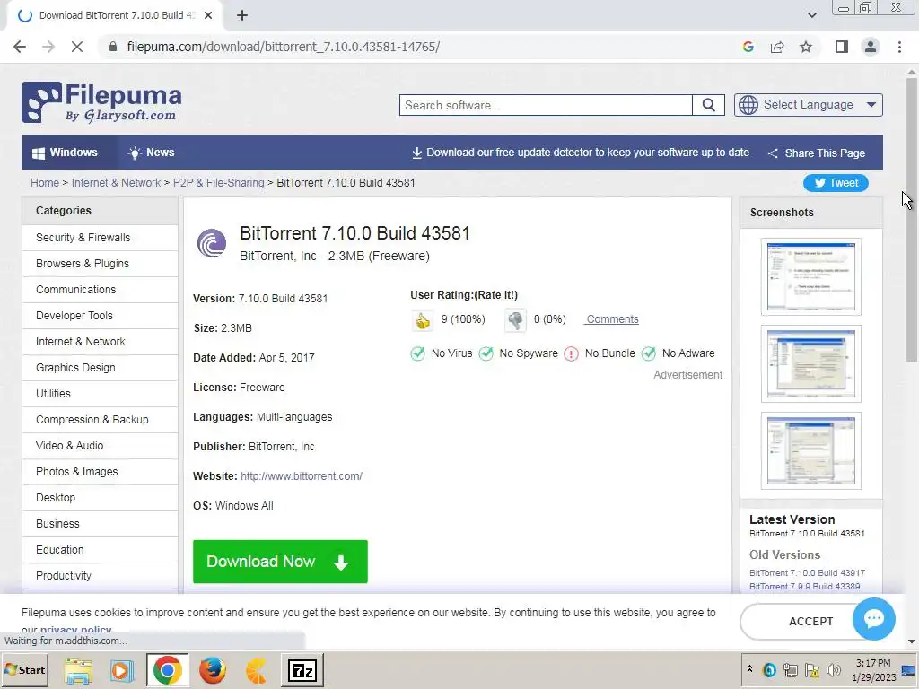Open the Comments link
919x689 pixels.
[612, 319]
